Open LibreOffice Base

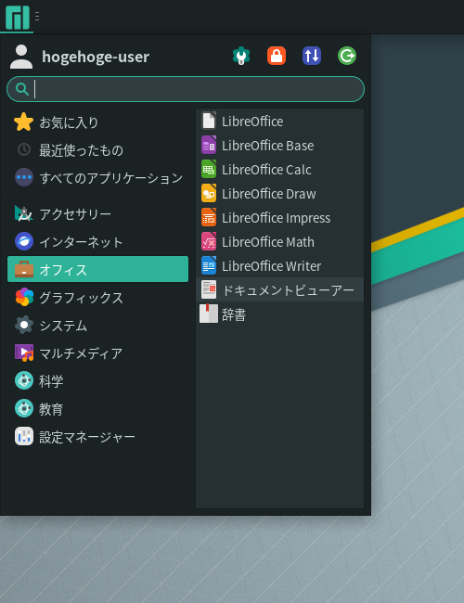click(x=279, y=146)
